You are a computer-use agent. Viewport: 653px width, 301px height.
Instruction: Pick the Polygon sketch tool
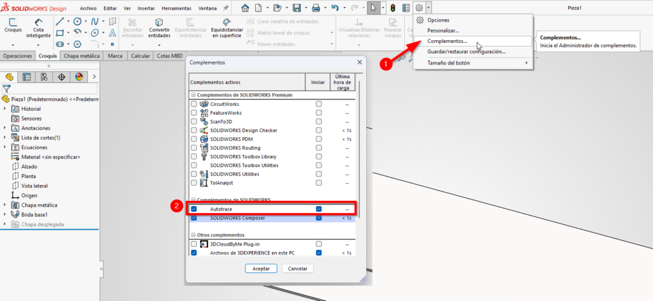pos(77,44)
